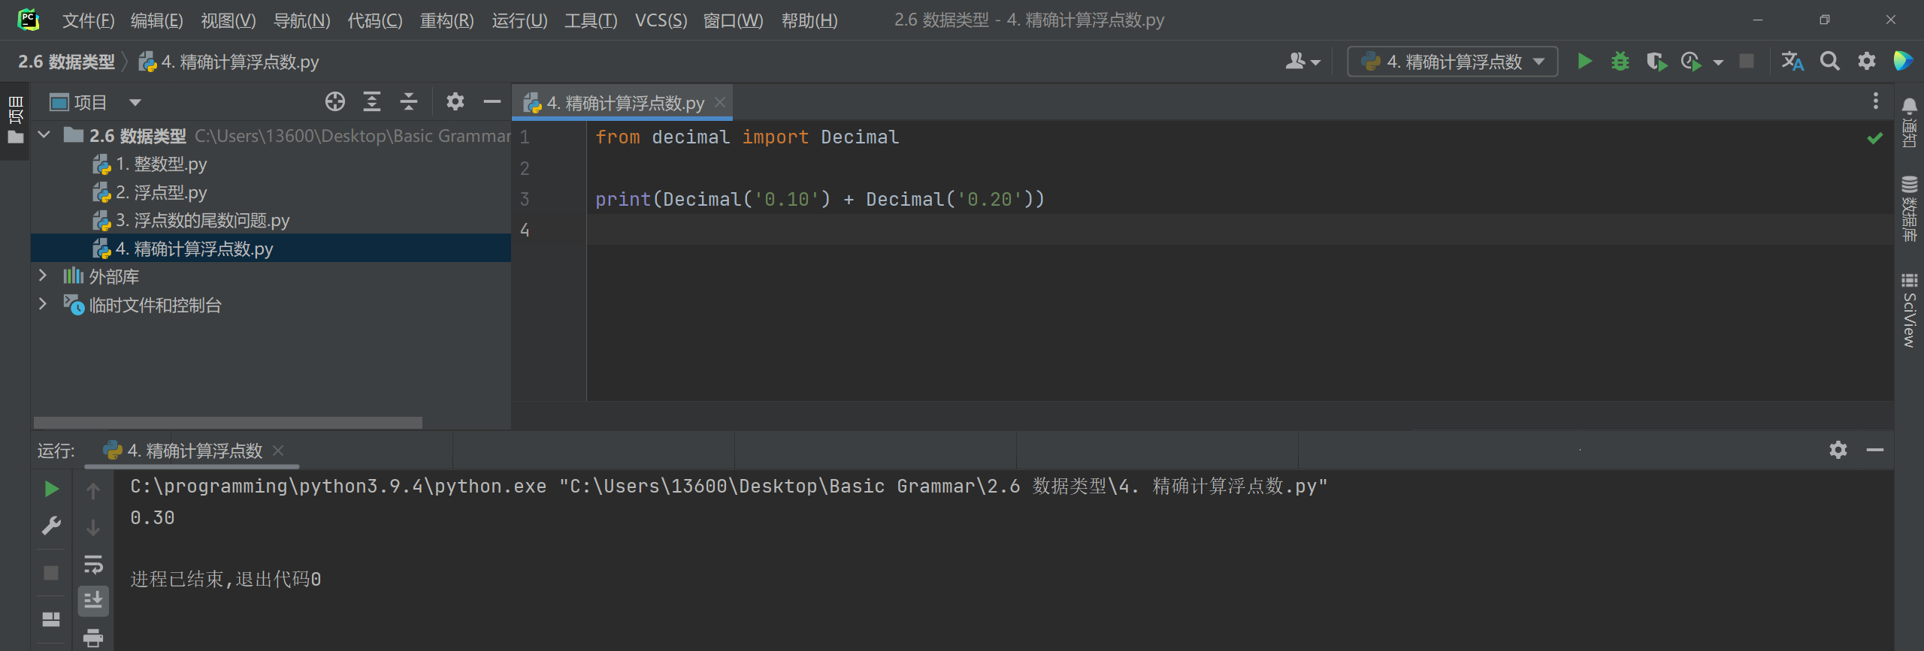Open the SciView side tool window
Screen dimensions: 1924x651
click(x=1909, y=310)
